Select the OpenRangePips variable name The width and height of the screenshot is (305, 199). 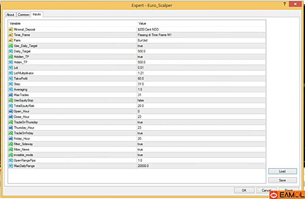[x=25, y=160]
